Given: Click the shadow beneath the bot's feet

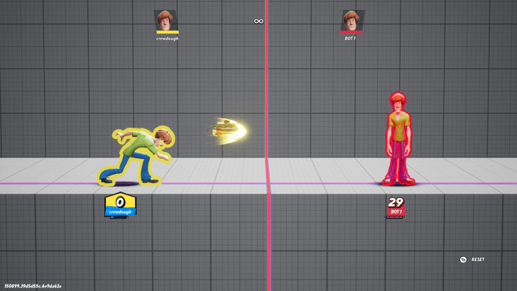Looking at the screenshot, I should pyautogui.click(x=400, y=184).
